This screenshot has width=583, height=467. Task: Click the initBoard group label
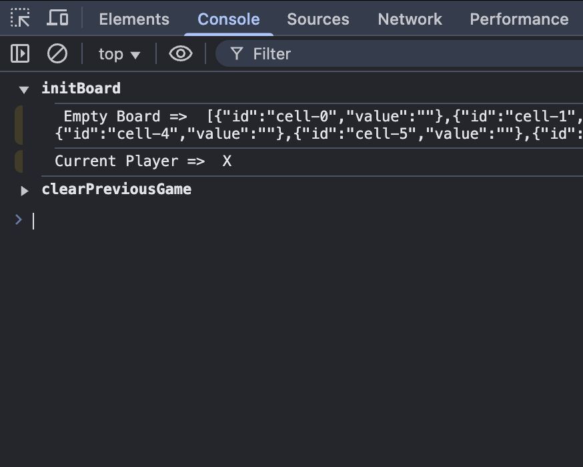click(81, 89)
